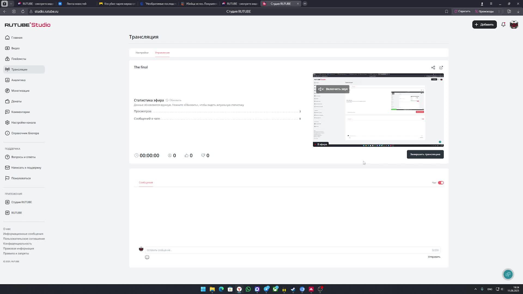
Task: Click the share icon for the stream
Action: (433, 68)
